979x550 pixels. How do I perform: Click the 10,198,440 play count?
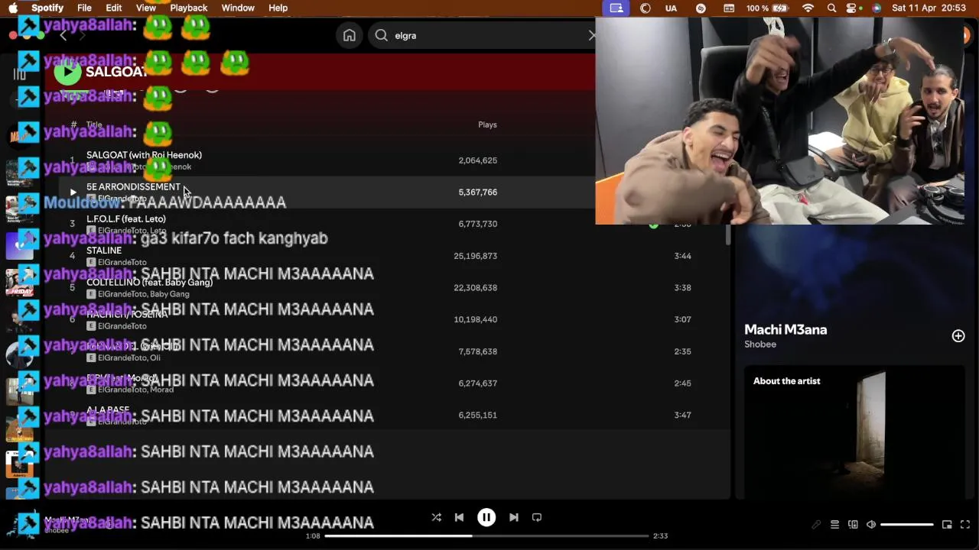tap(475, 319)
